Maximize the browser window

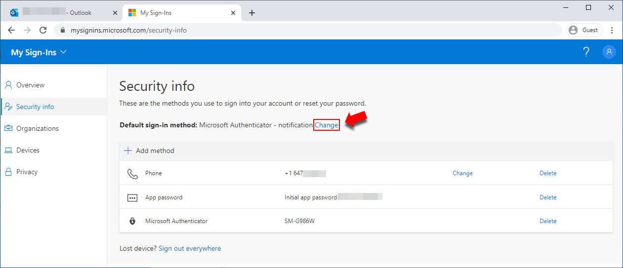coord(588,7)
